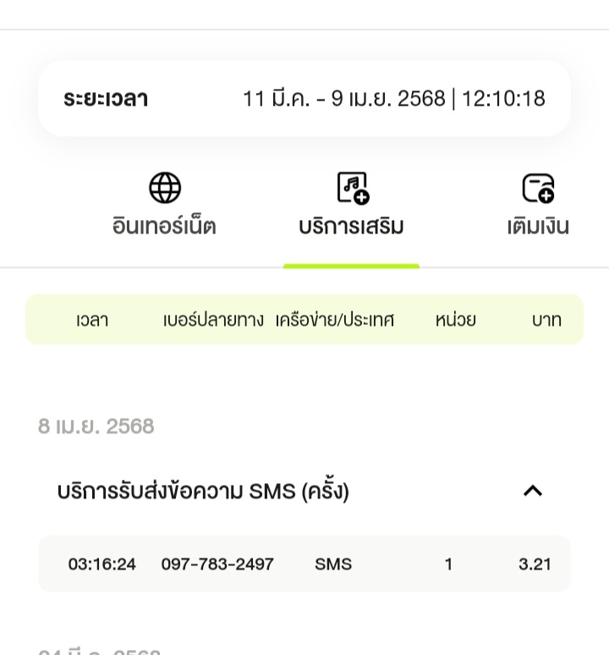Tap the เวลา column header

92,320
